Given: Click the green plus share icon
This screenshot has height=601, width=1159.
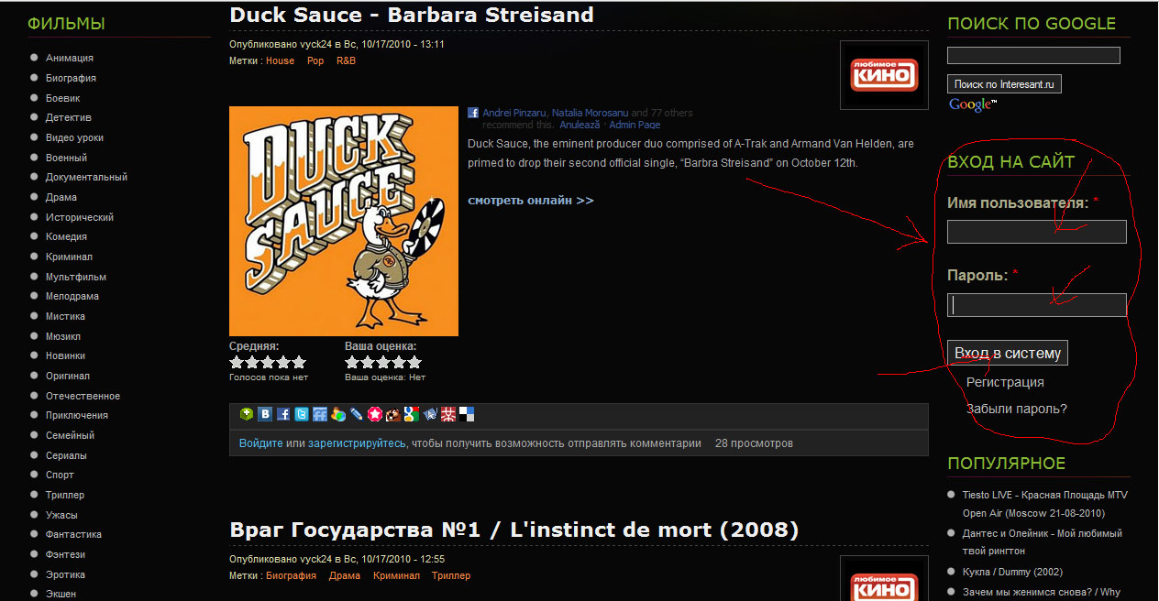Looking at the screenshot, I should (247, 414).
